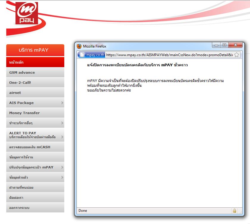Click the Firefox icon in popup title bar
The width and height of the screenshot is (250, 224).
(x=79, y=46)
